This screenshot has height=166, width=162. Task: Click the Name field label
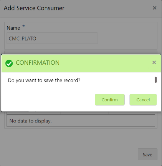pyautogui.click(x=13, y=28)
